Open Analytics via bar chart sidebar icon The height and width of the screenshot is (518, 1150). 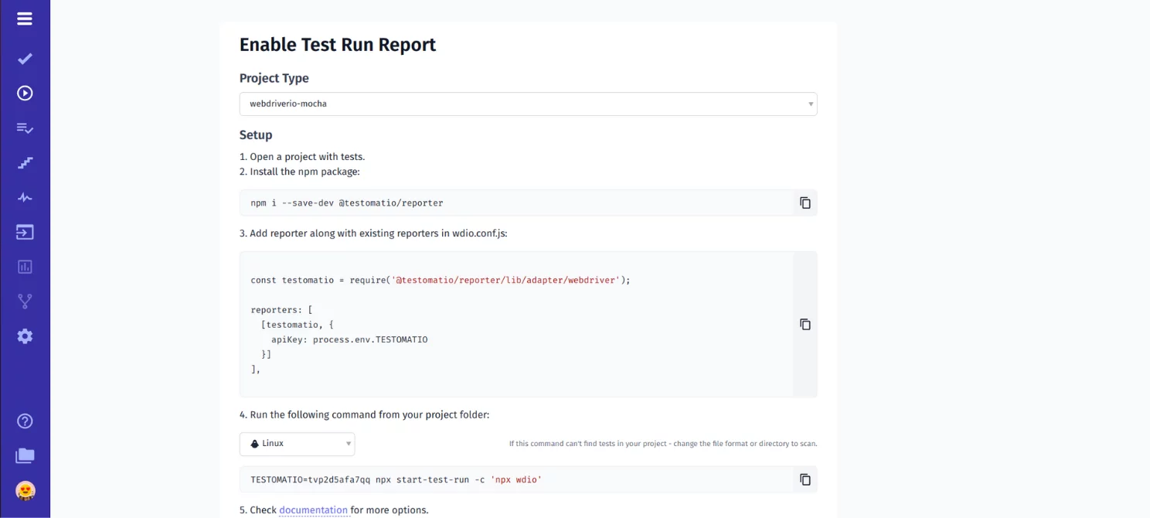tap(25, 267)
